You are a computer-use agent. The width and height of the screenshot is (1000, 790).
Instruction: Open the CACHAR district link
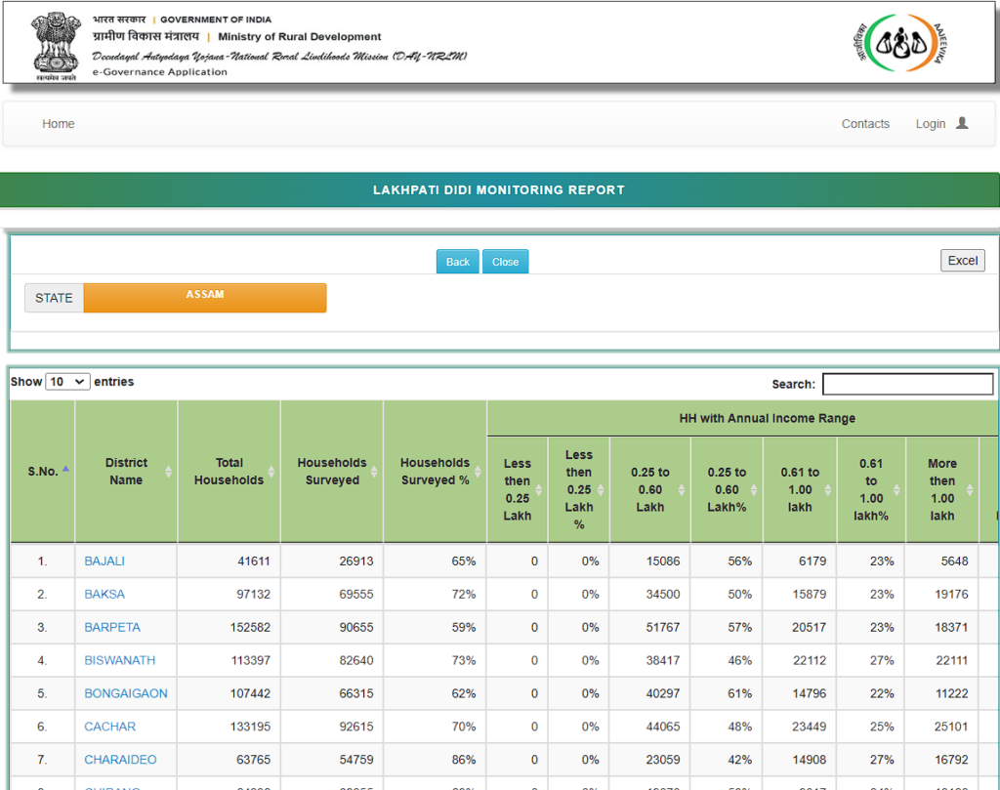point(109,727)
